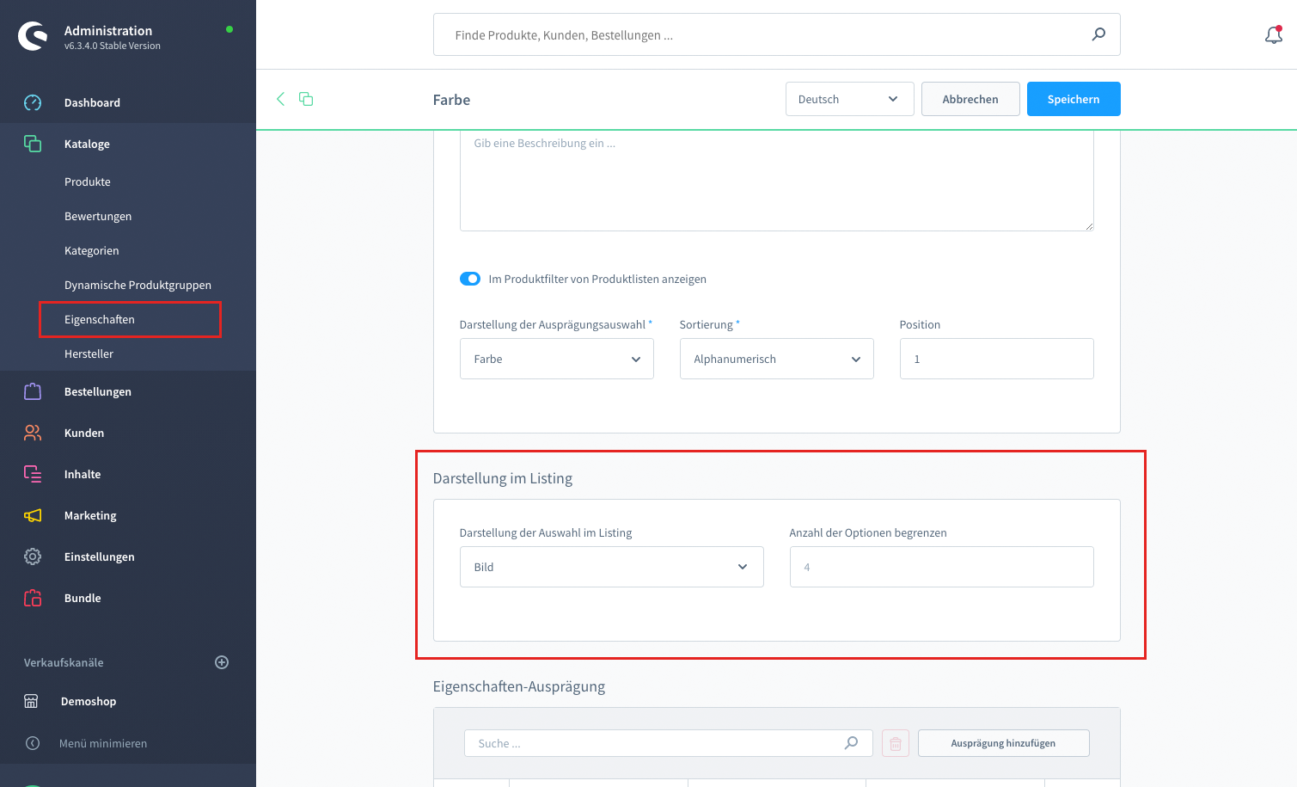
Task: Click Ausprägung hinzufügen button
Action: [x=1004, y=743]
